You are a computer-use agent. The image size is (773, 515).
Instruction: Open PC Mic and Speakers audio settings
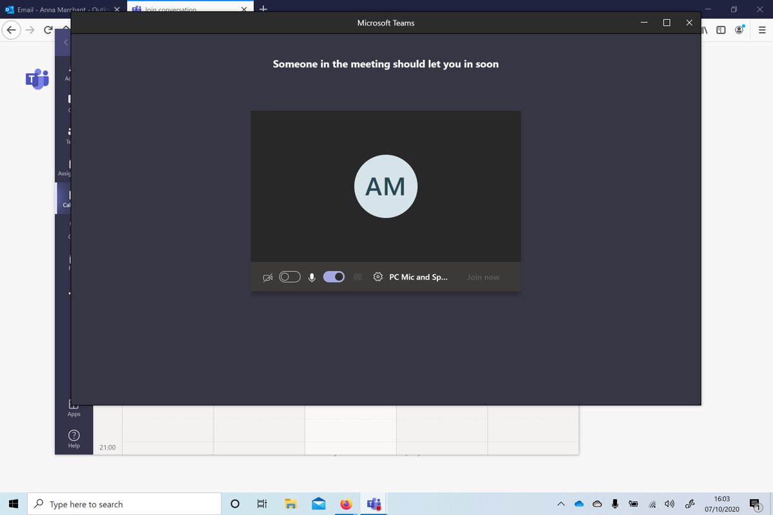click(x=418, y=277)
